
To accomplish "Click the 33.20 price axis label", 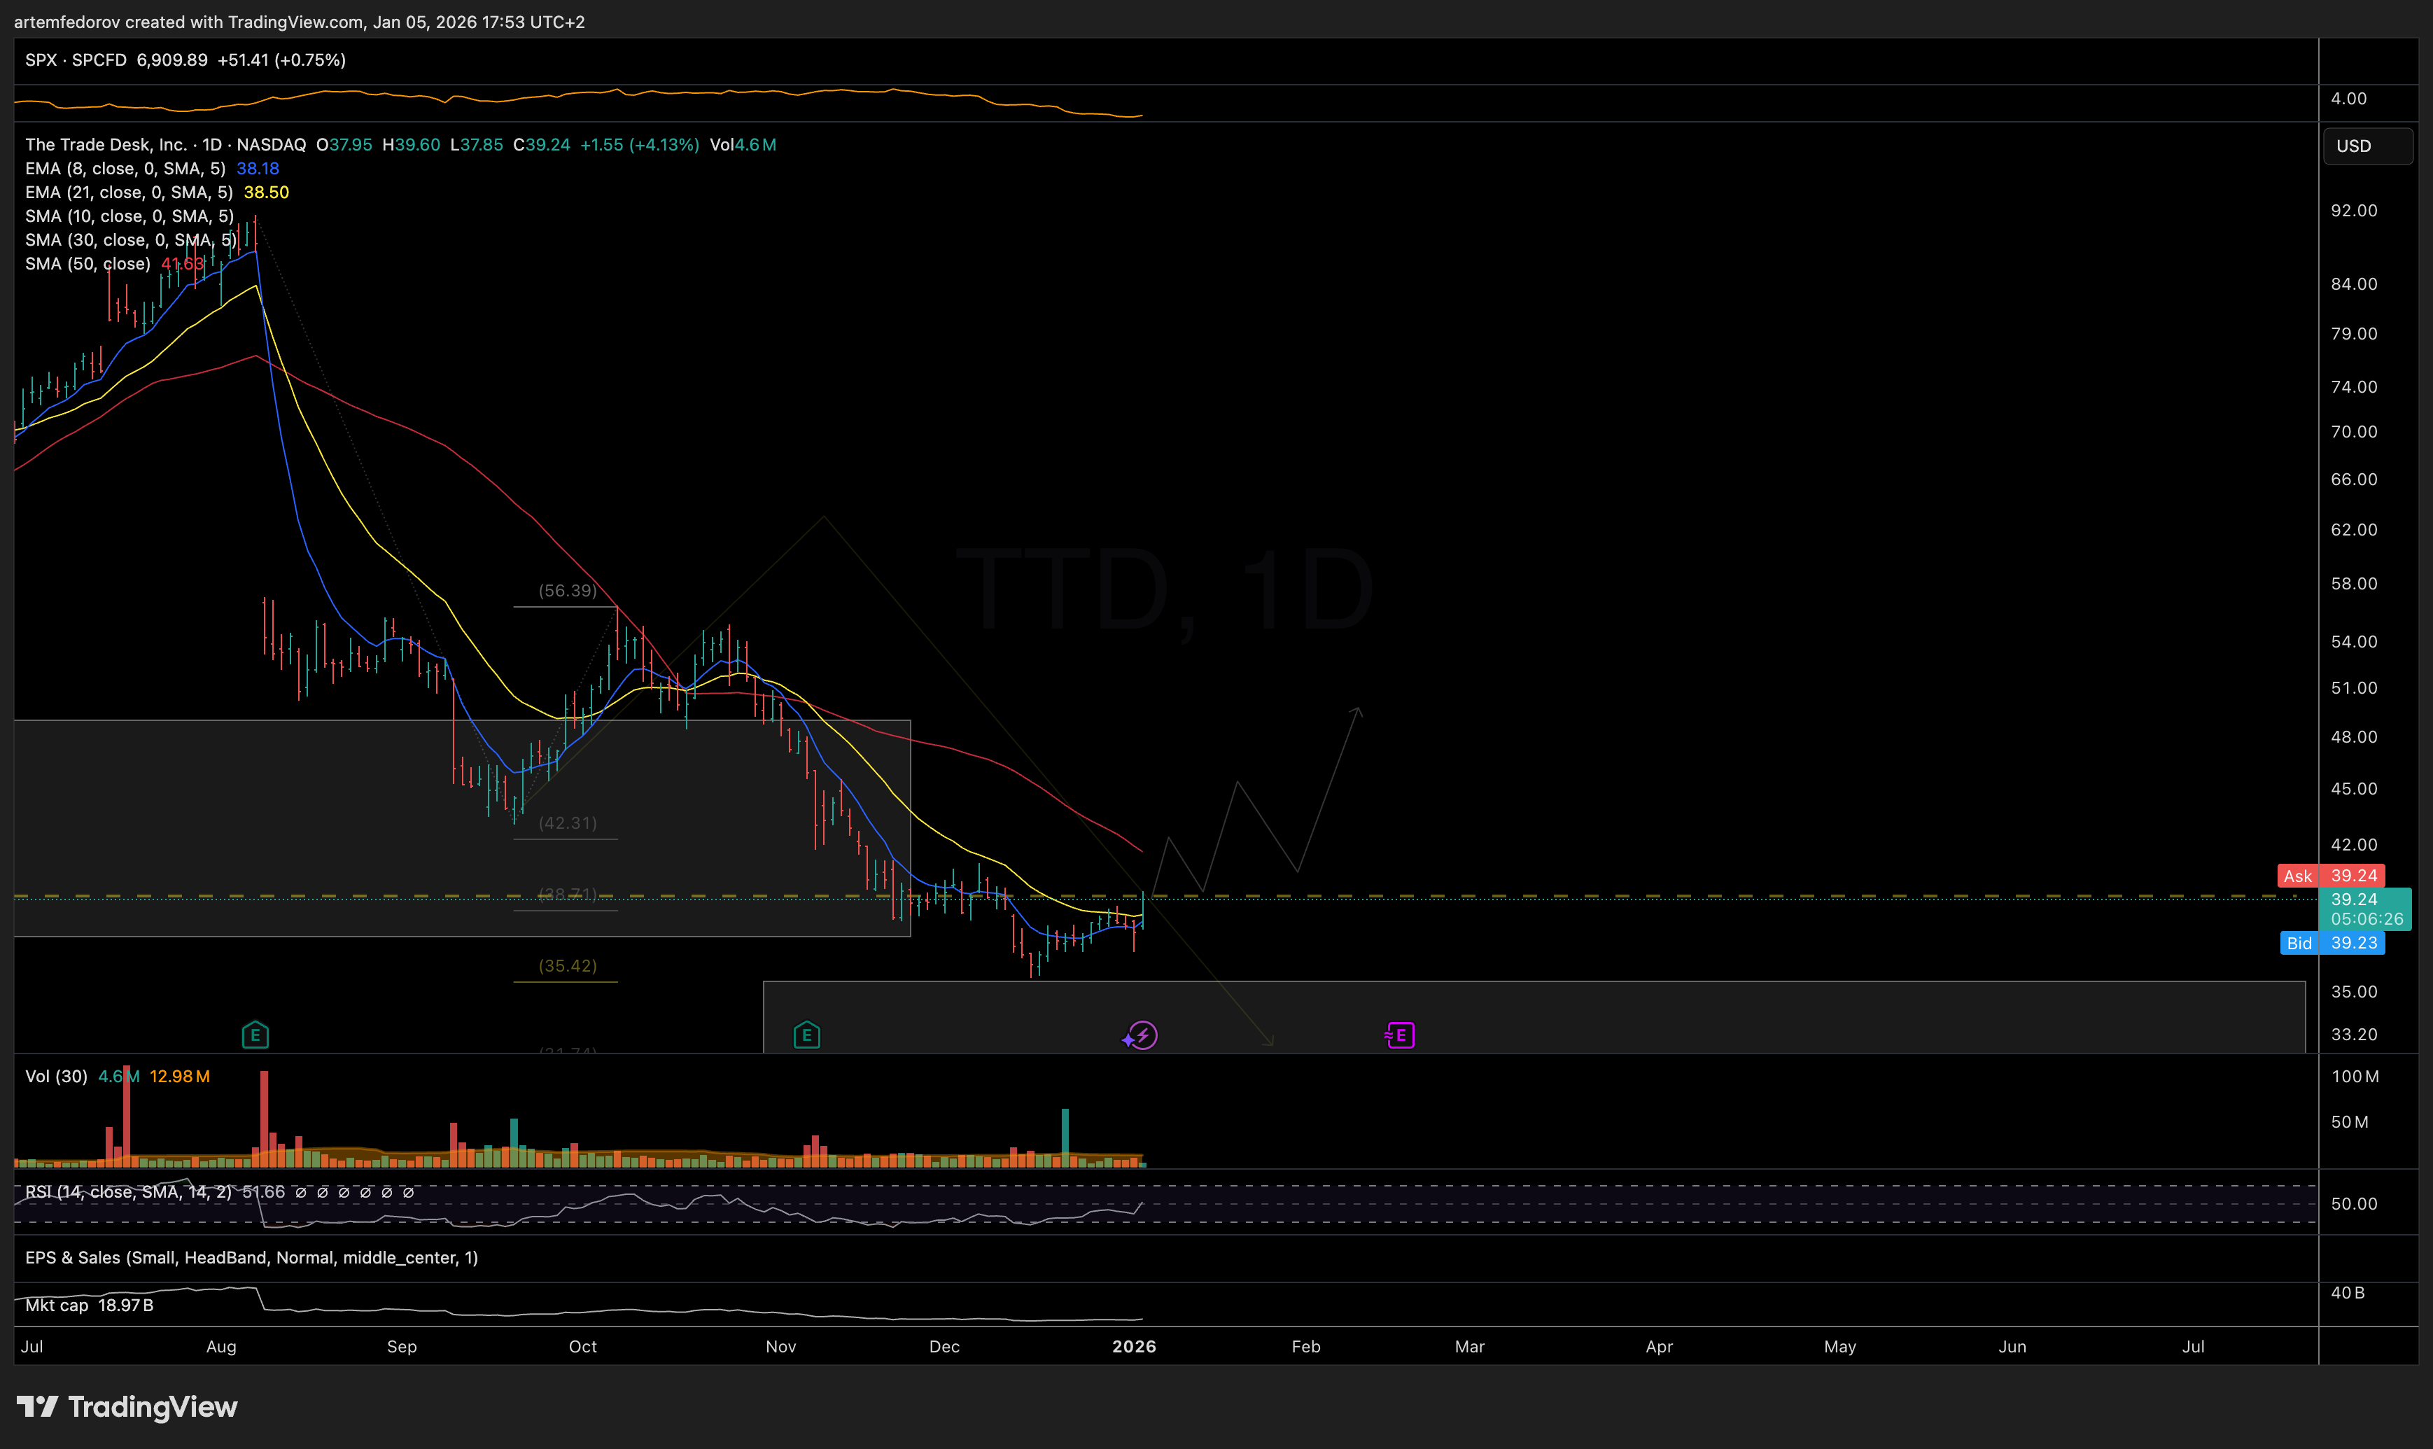I will click(x=2354, y=1034).
